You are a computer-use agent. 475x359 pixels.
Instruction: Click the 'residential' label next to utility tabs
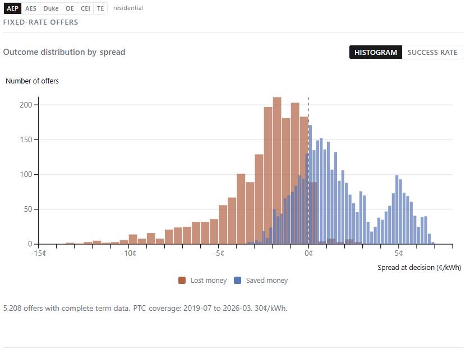click(x=128, y=8)
